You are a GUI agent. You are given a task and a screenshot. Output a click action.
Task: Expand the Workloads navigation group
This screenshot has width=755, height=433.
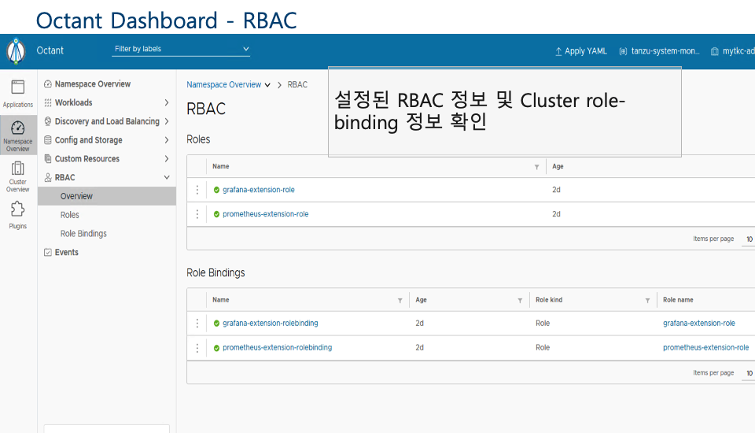tap(106, 102)
